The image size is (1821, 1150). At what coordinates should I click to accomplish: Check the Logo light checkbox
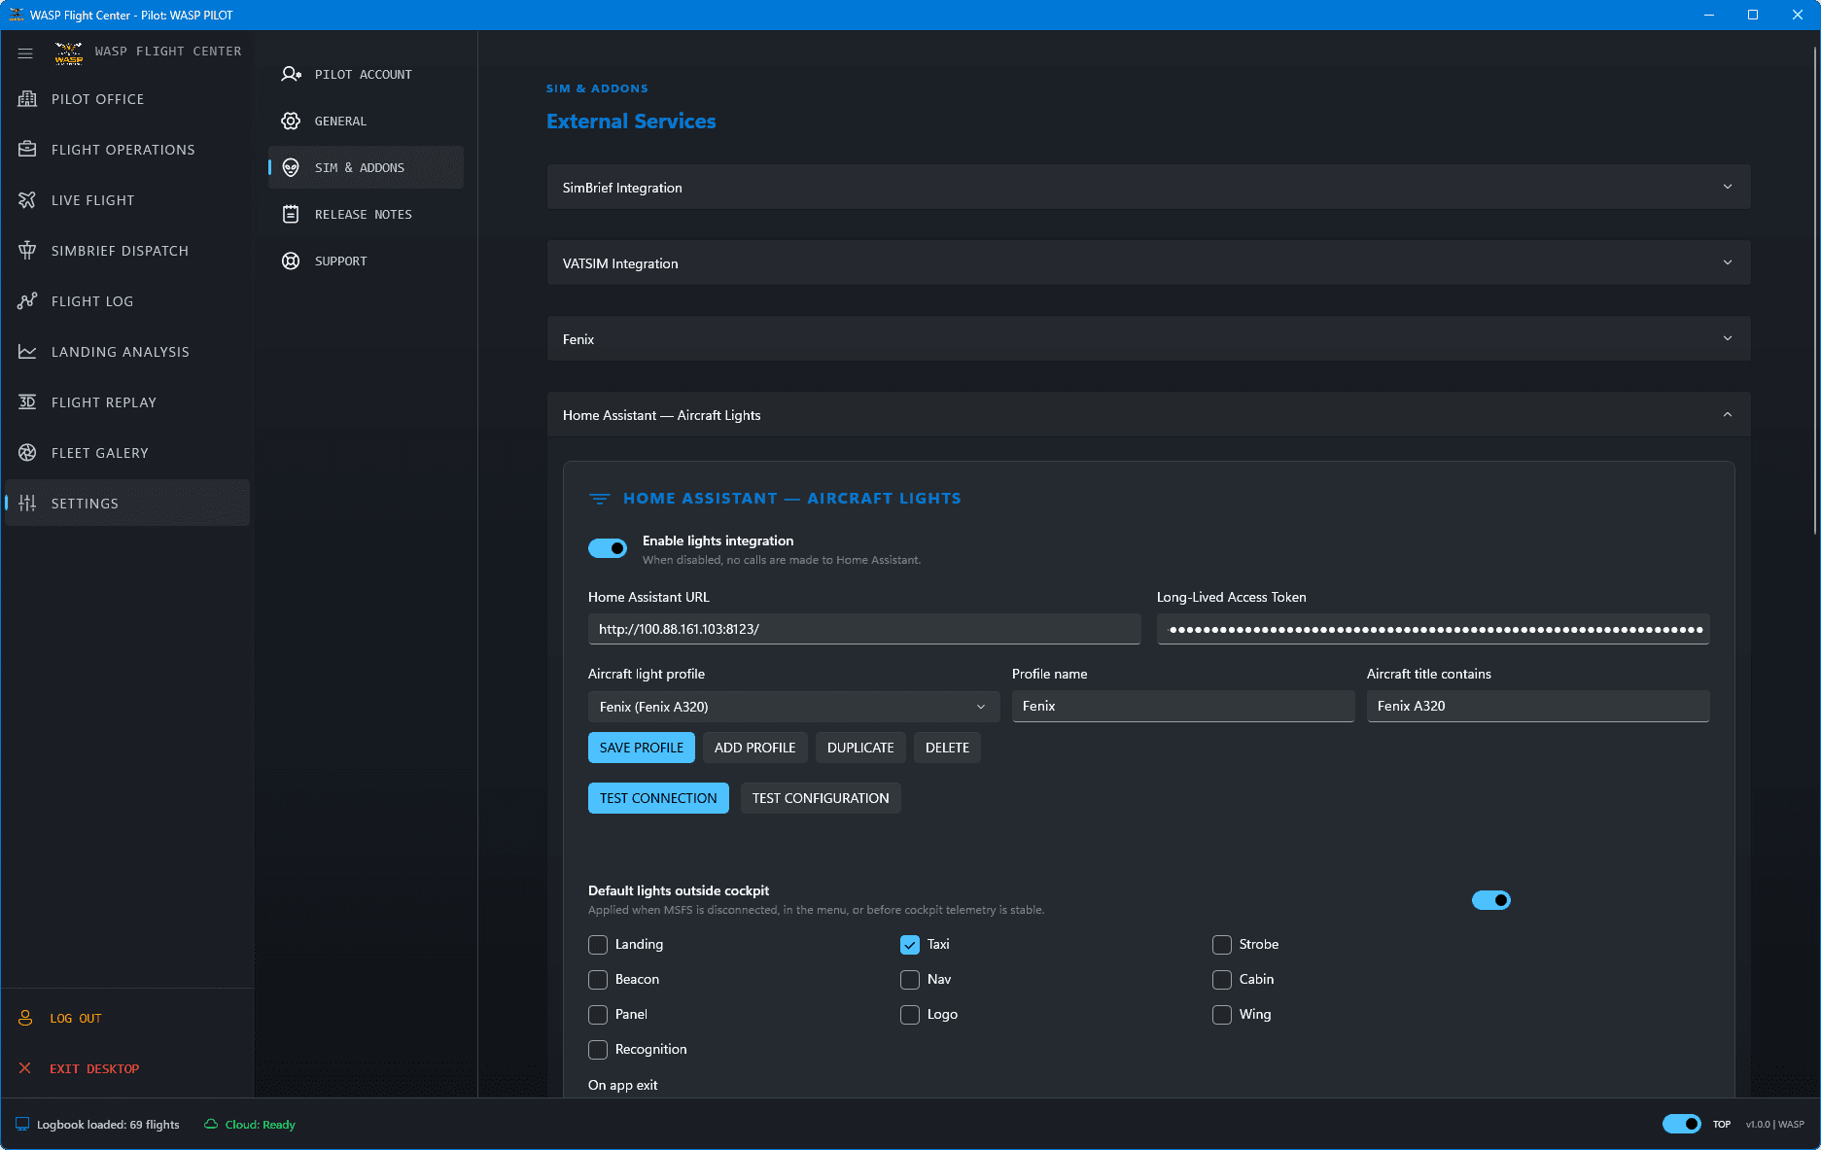point(910,1015)
